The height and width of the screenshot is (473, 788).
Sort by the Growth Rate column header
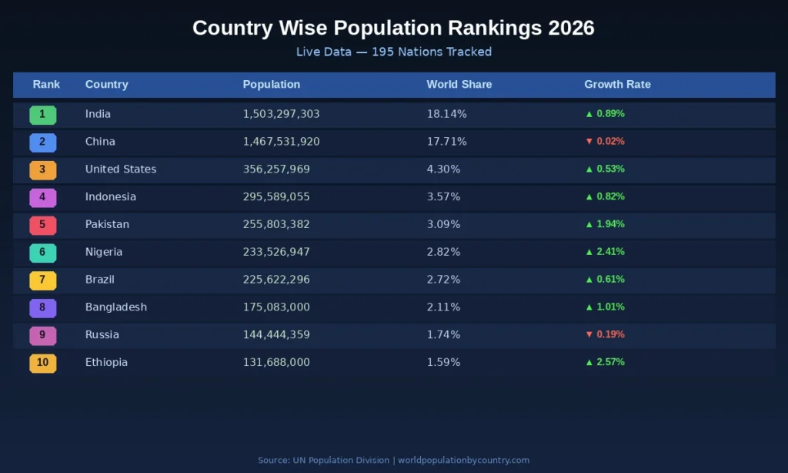tap(617, 85)
